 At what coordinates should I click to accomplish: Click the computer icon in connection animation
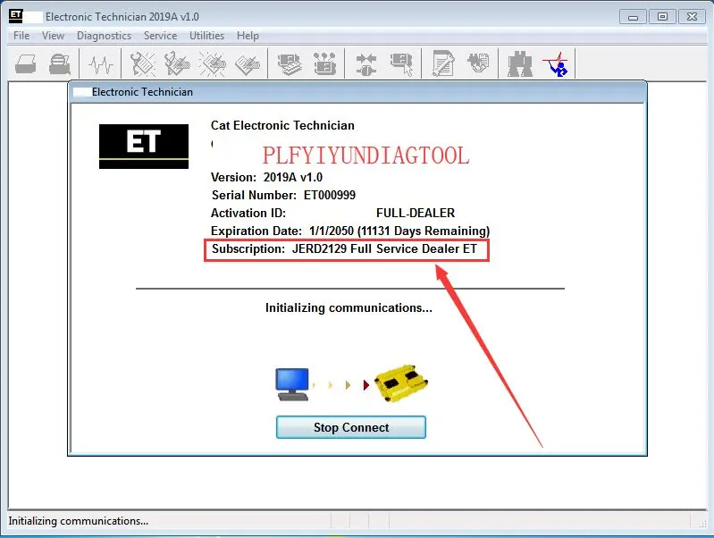pyautogui.click(x=292, y=385)
